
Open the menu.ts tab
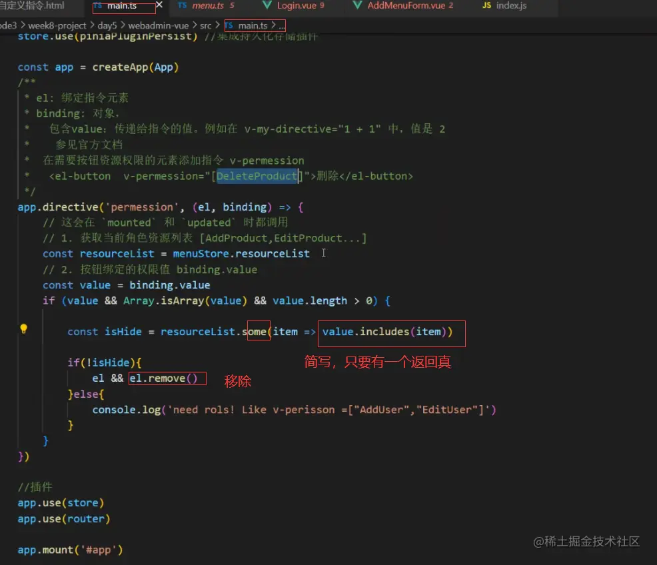(x=208, y=6)
